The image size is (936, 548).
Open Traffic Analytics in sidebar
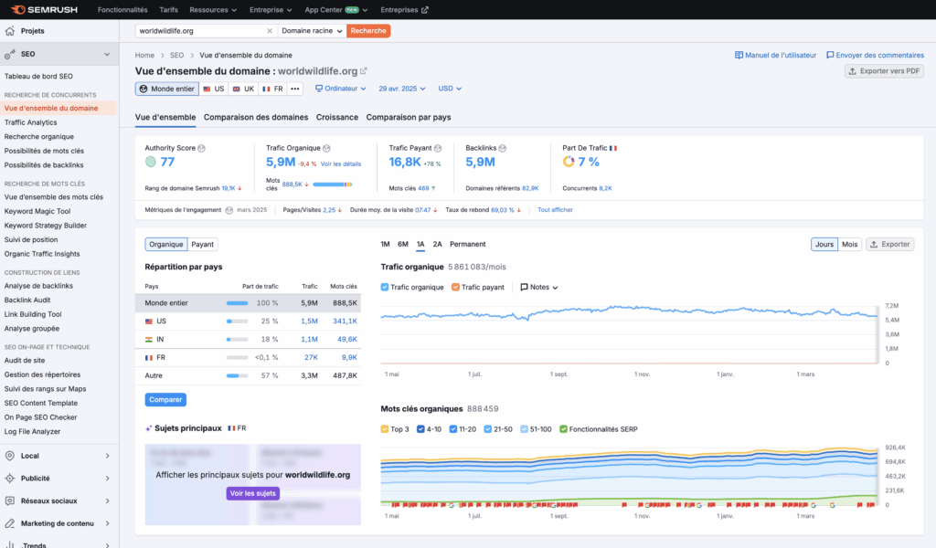(x=30, y=122)
